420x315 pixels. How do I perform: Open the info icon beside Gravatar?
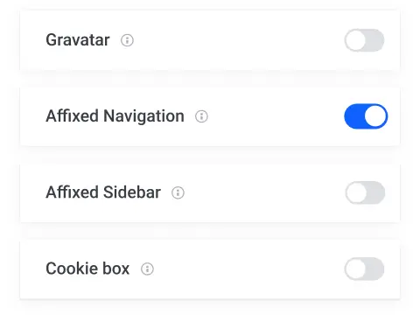pyautogui.click(x=127, y=40)
